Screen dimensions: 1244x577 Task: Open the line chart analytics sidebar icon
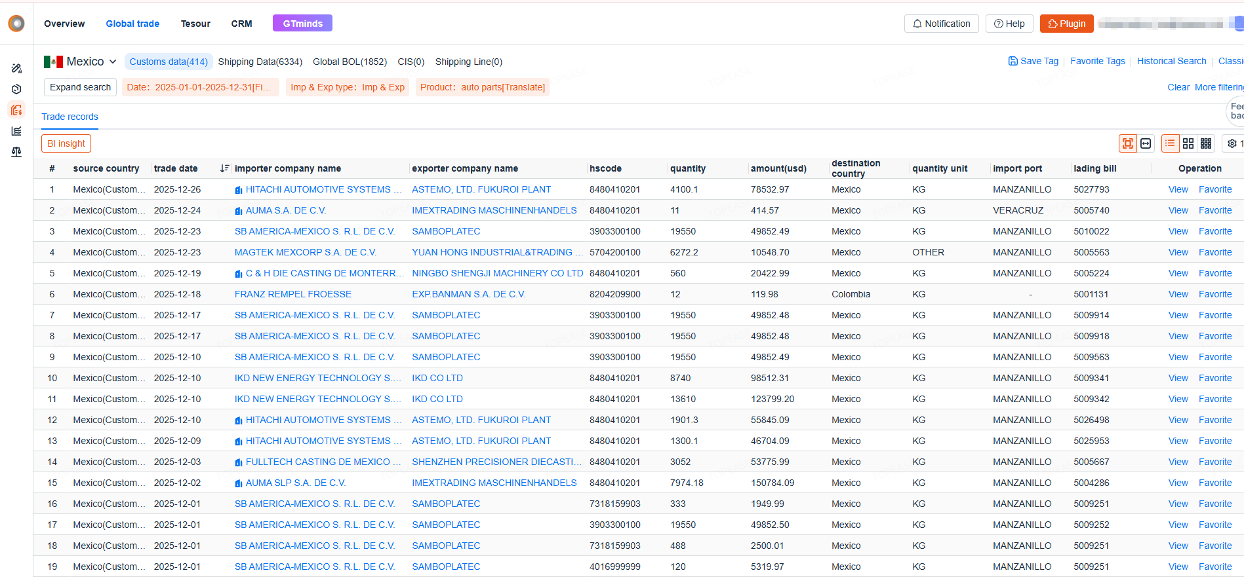click(16, 131)
